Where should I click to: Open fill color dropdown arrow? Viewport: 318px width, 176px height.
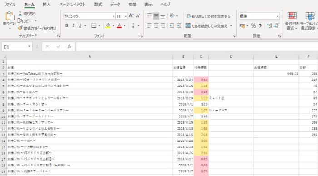(113, 26)
